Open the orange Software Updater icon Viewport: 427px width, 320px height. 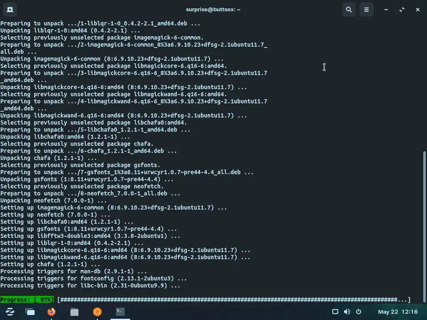coord(97,312)
